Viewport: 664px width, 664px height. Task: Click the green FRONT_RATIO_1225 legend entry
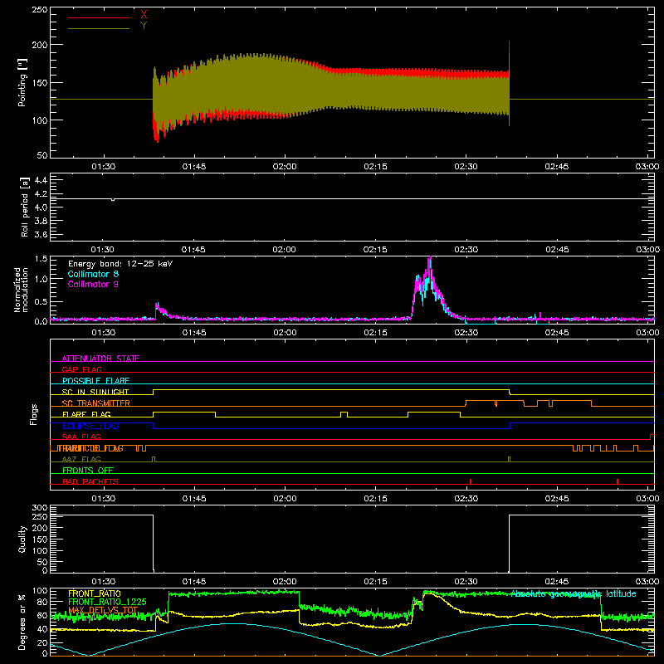(107, 602)
